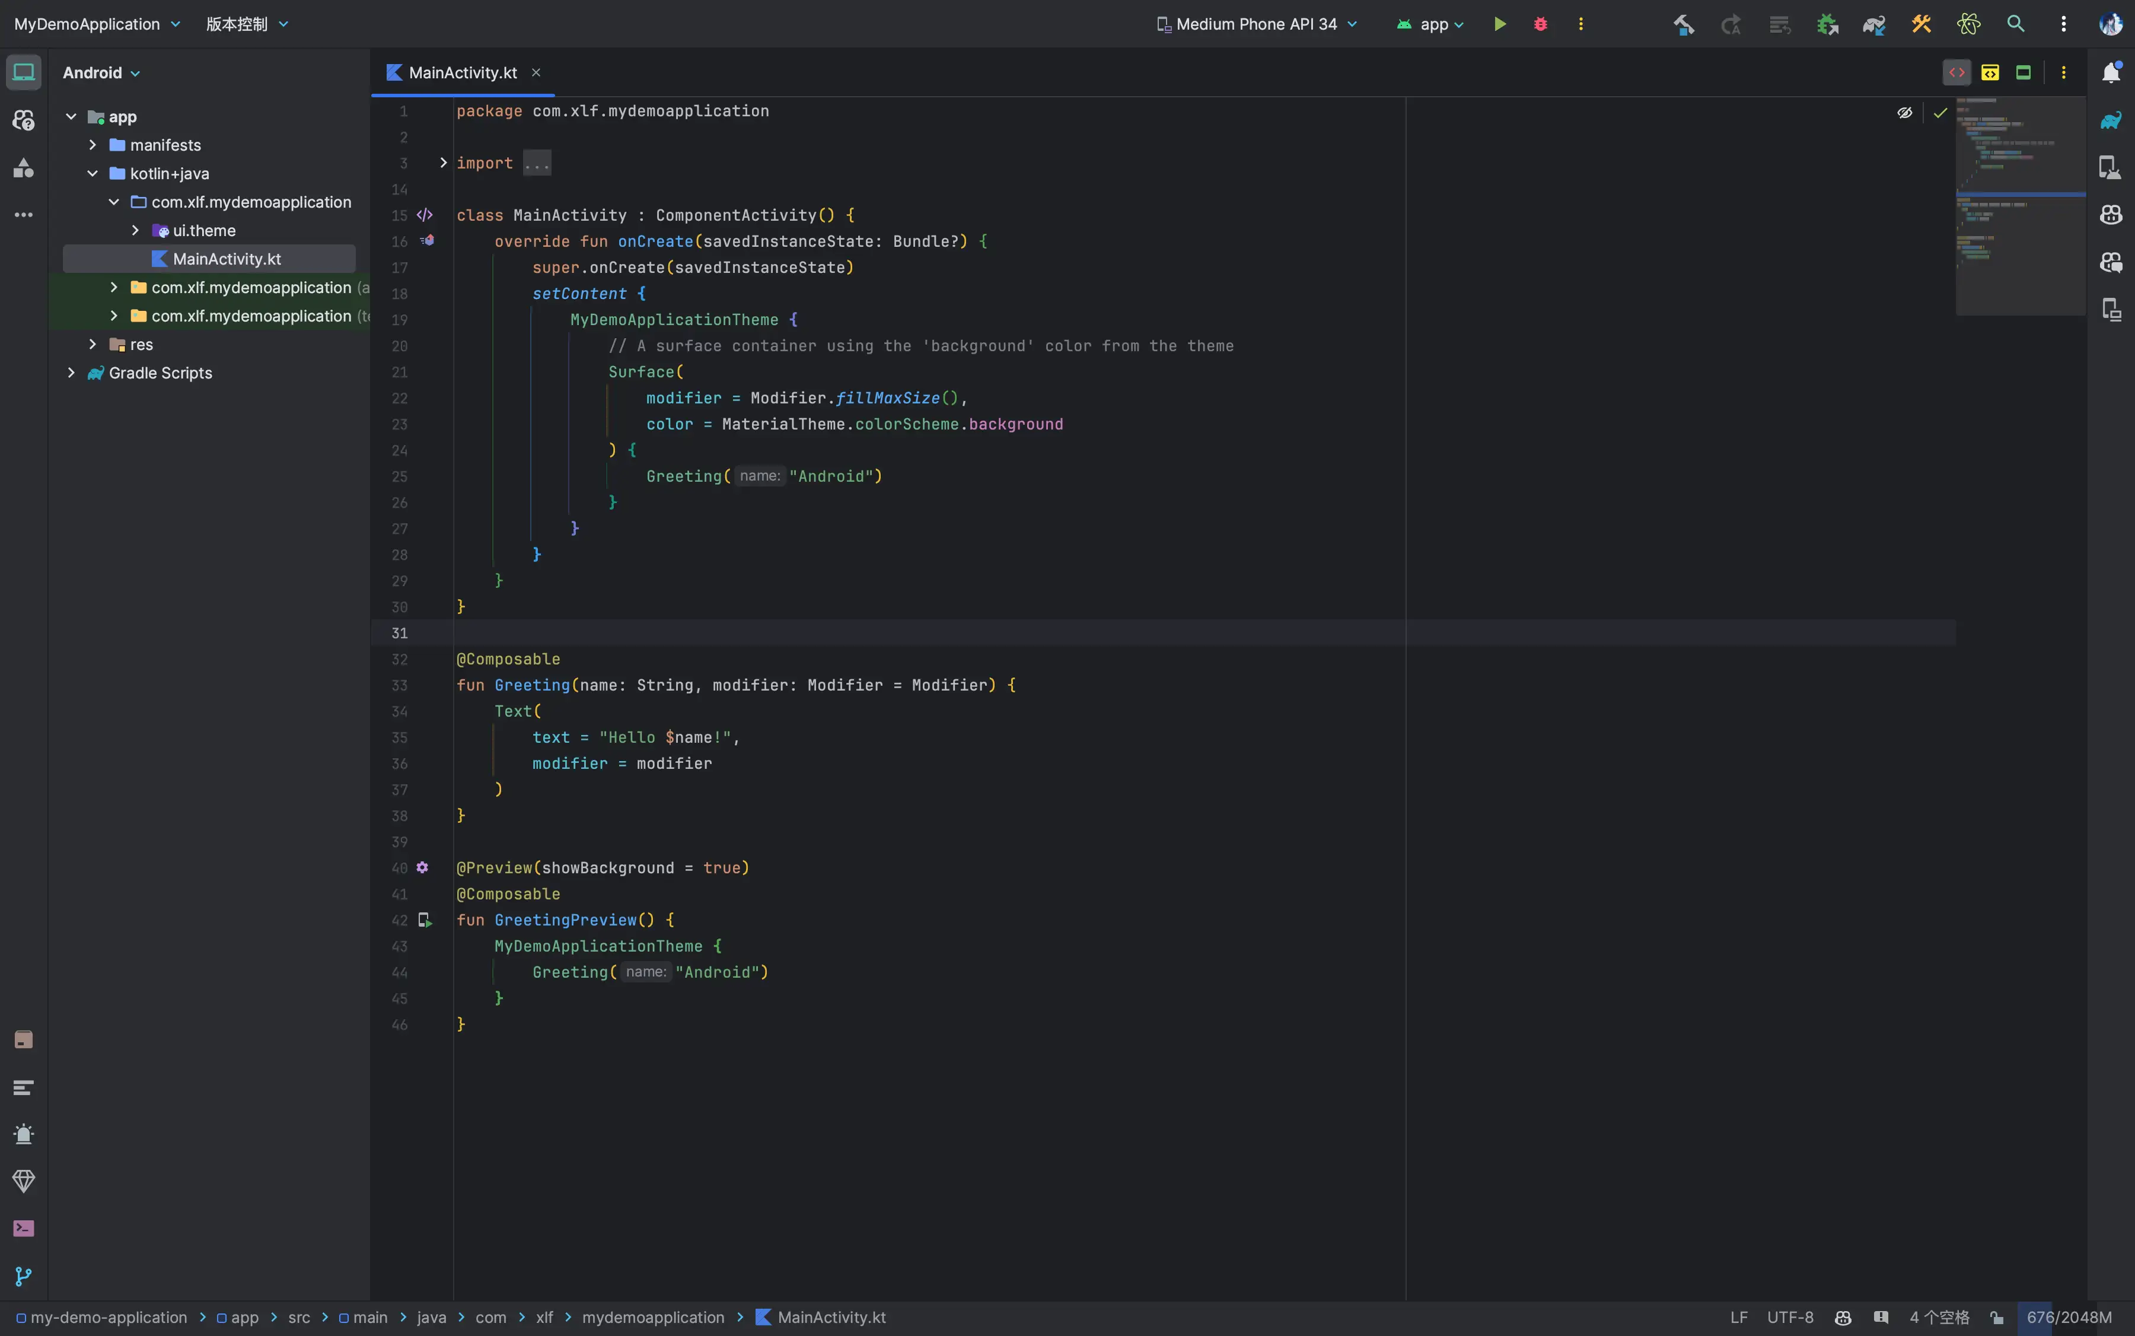This screenshot has width=2135, height=1336.
Task: Open the Medium Phone API 34 device dropdown
Action: [1257, 24]
